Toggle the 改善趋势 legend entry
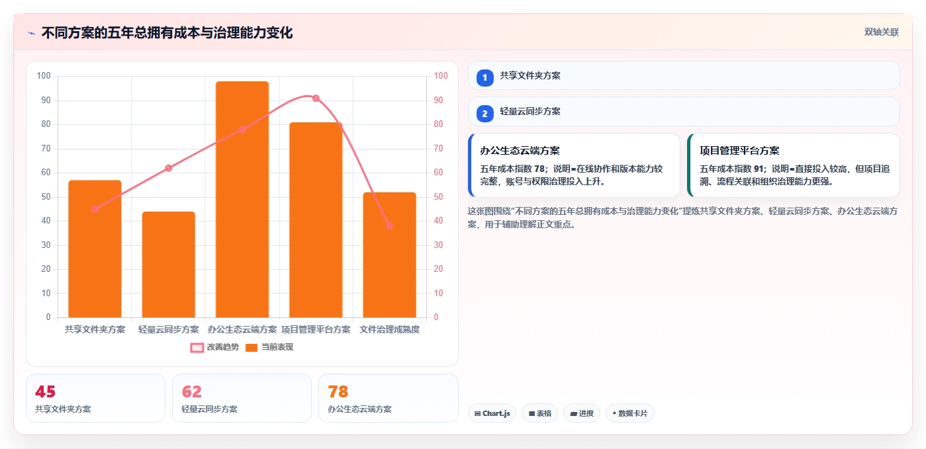The width and height of the screenshot is (926, 449). pos(214,347)
